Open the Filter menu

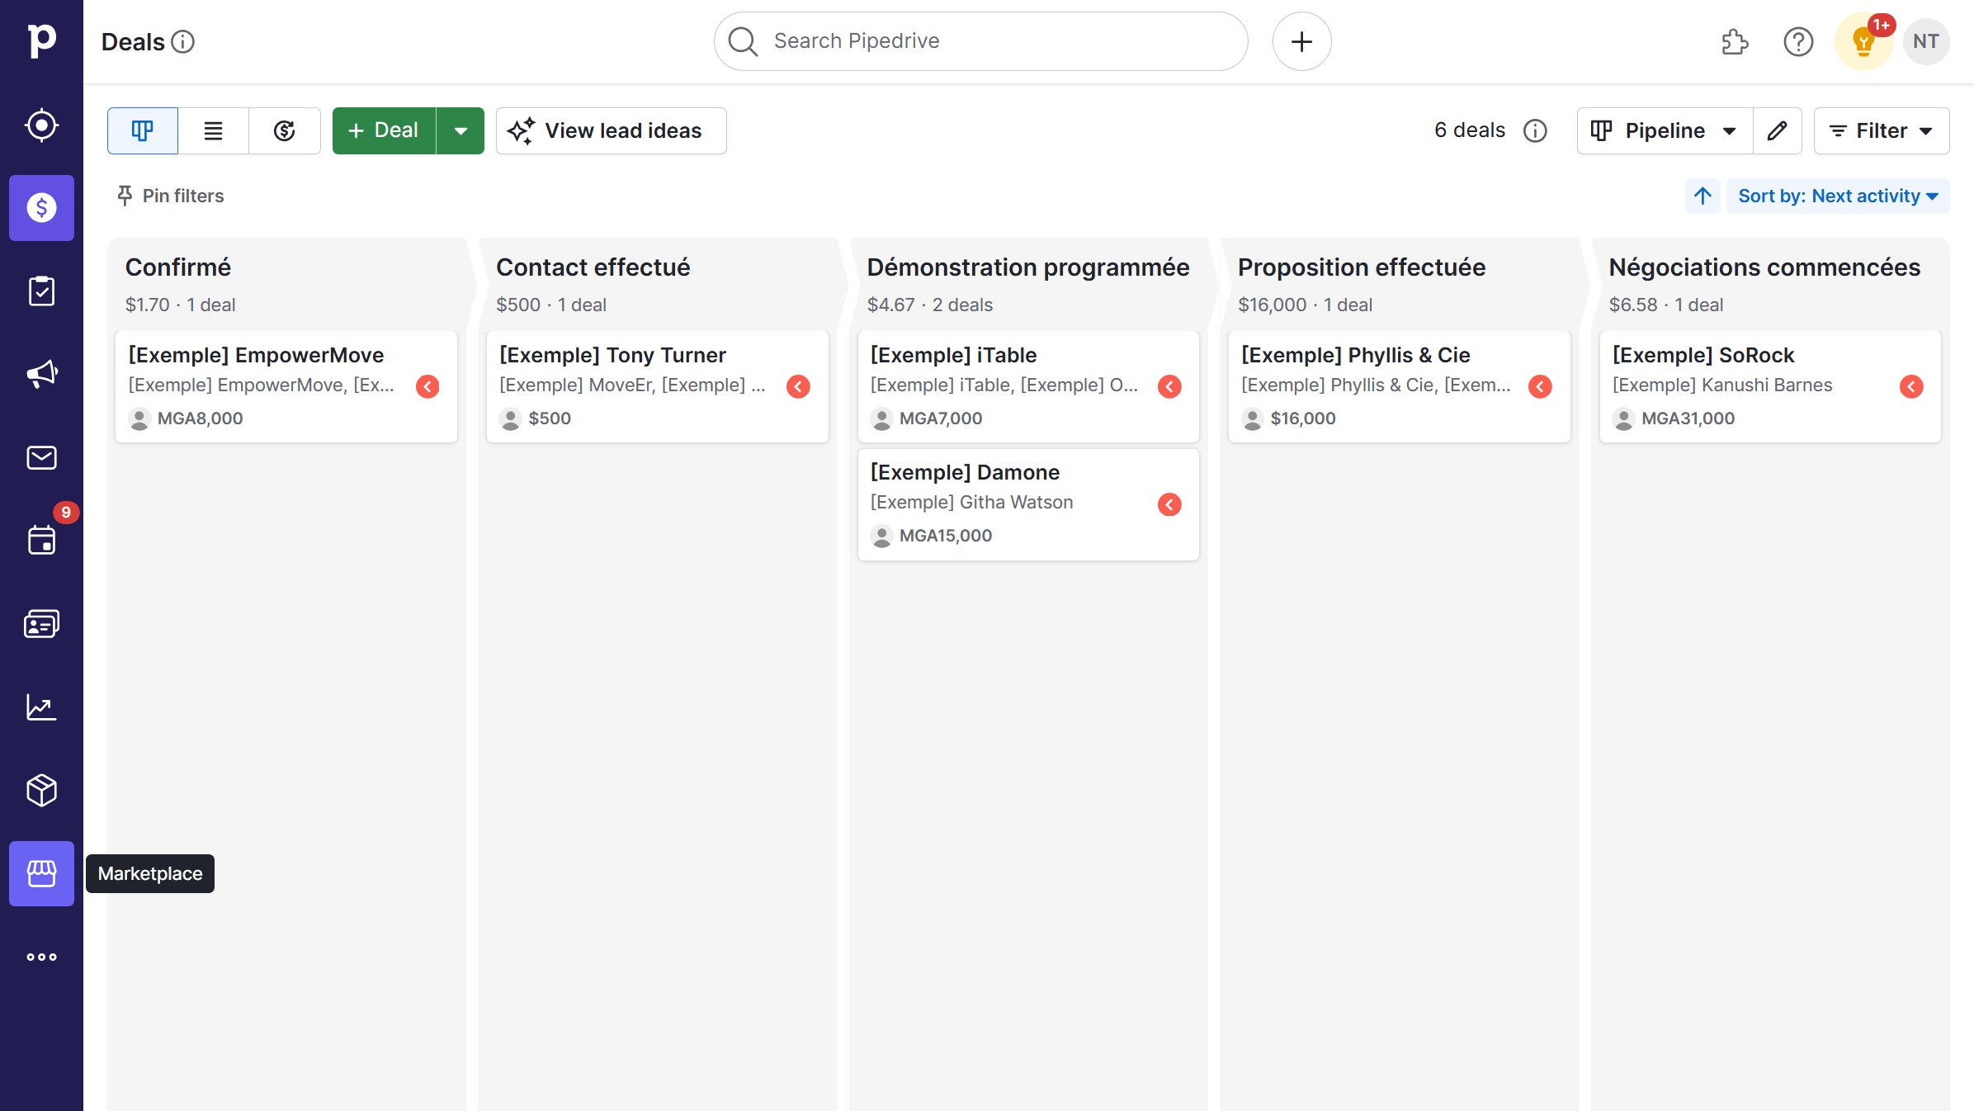pyautogui.click(x=1881, y=130)
